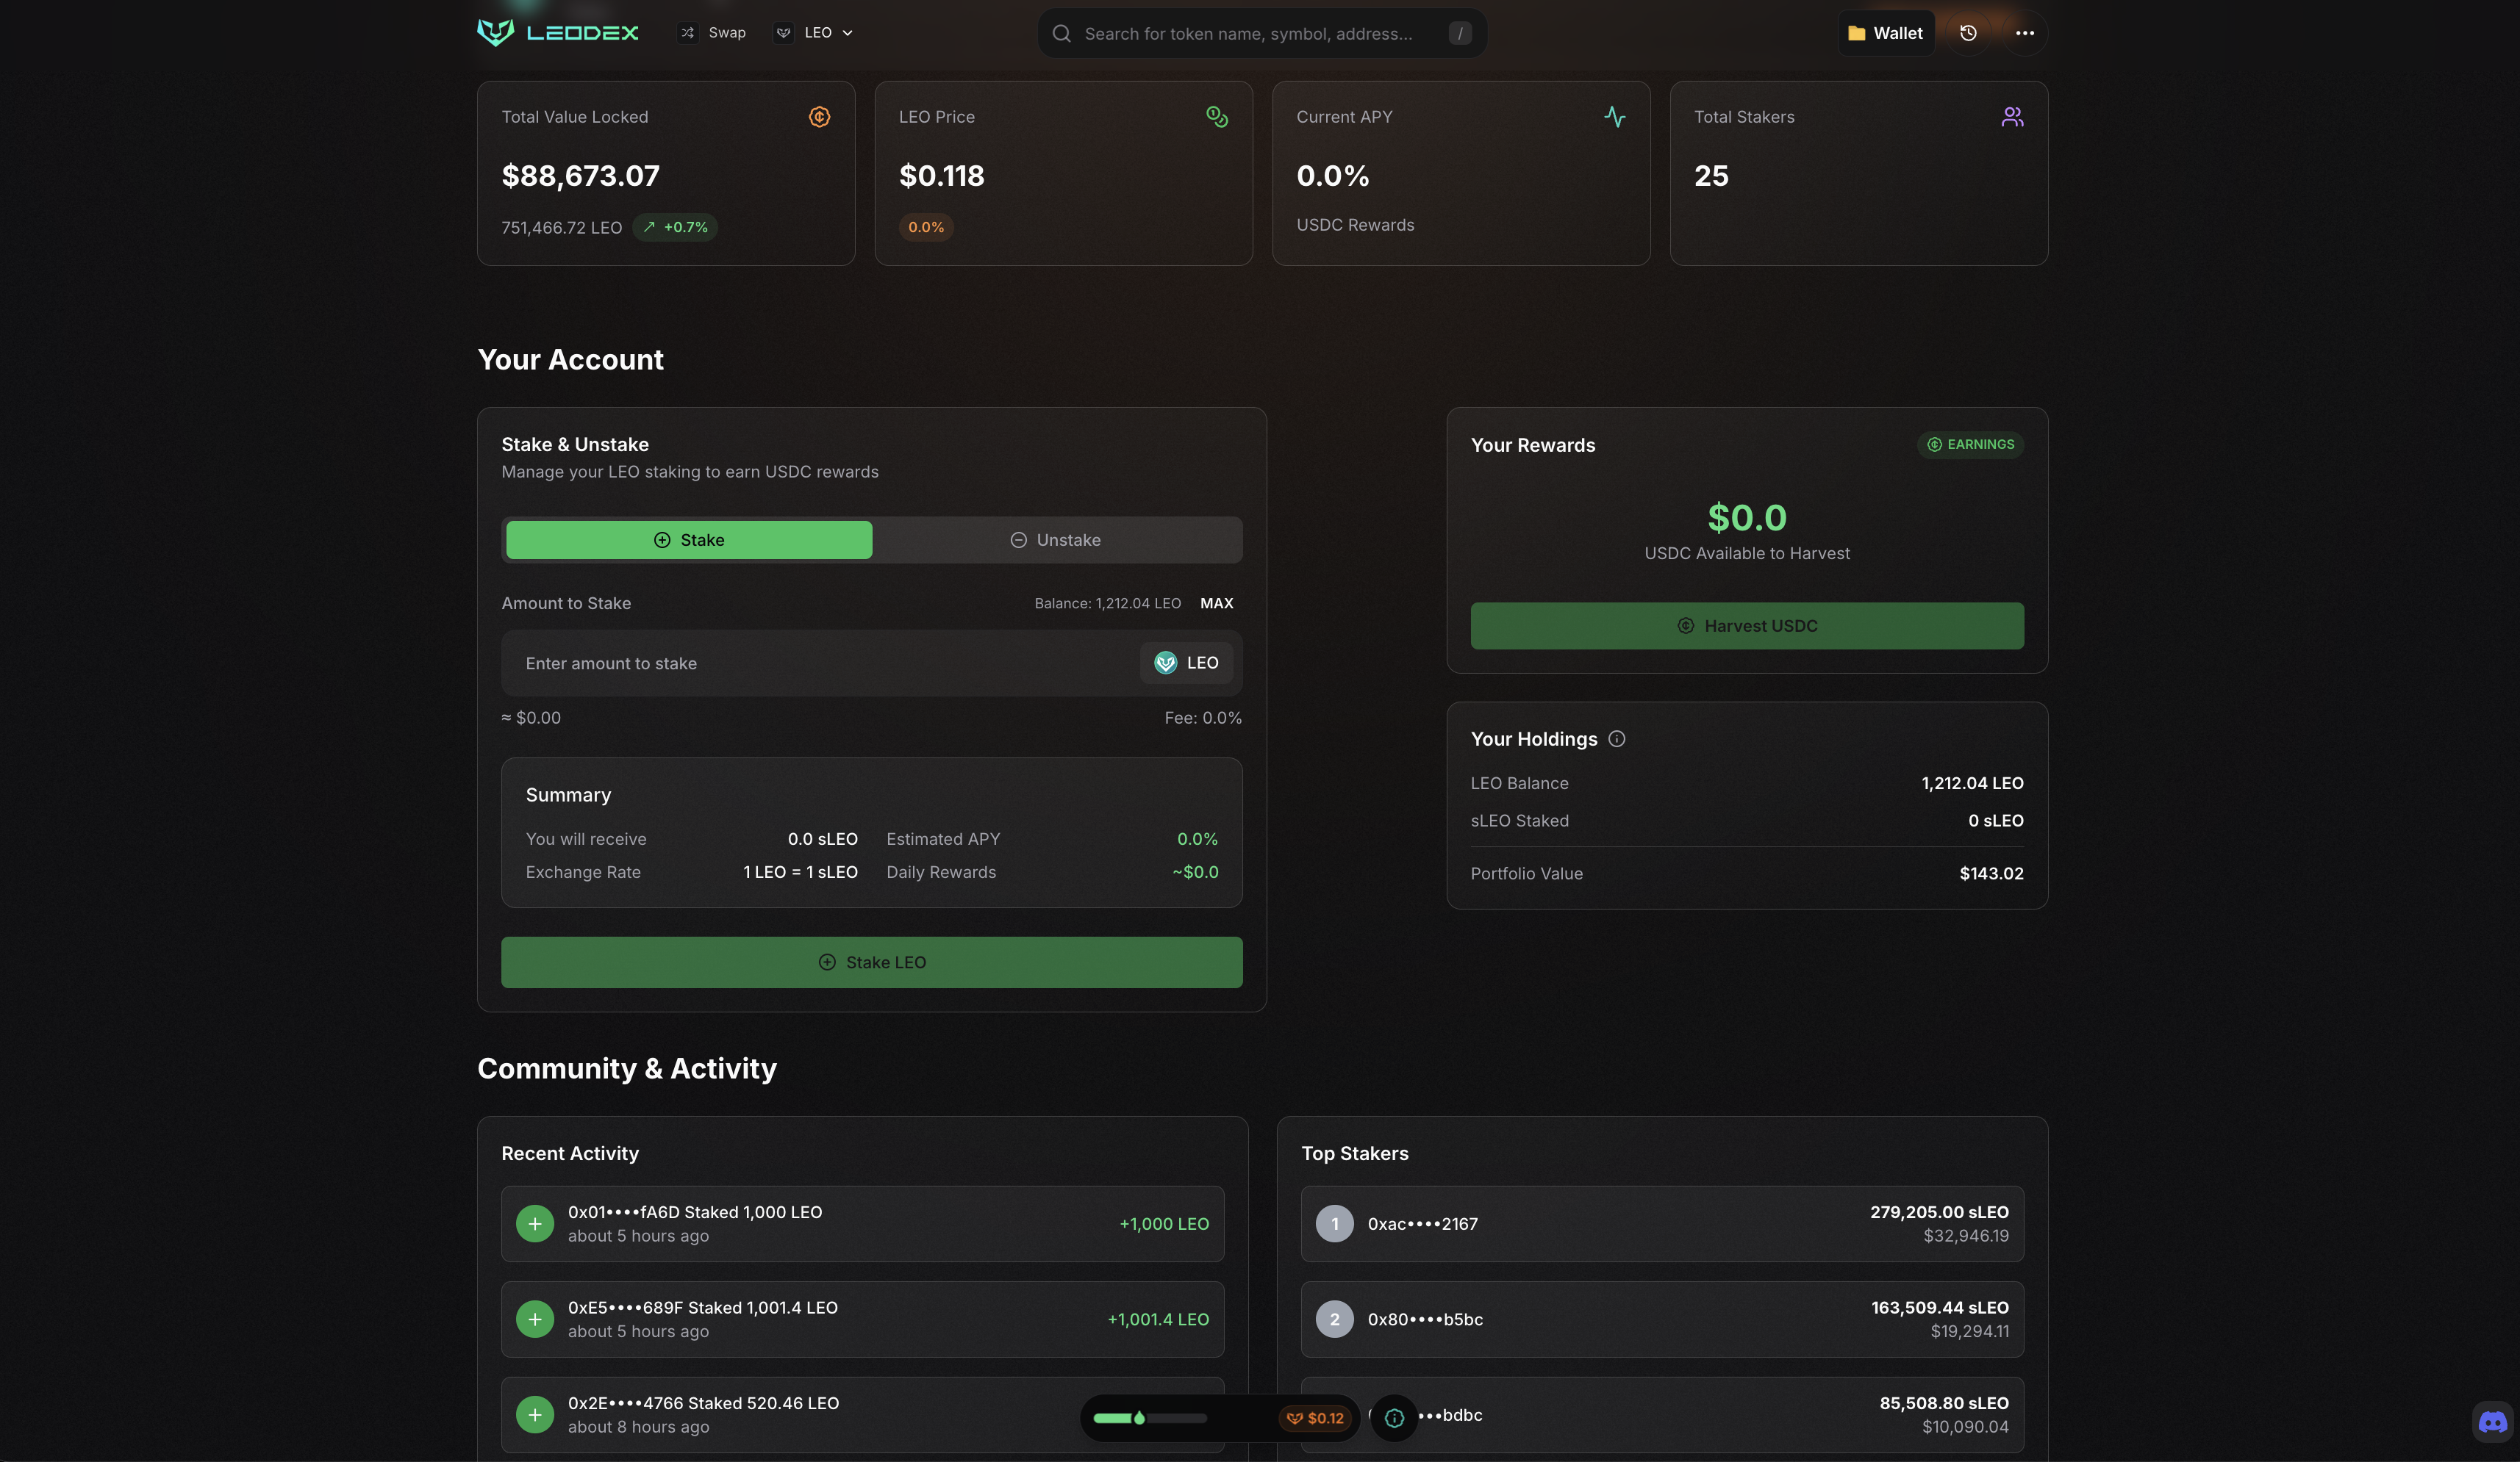
Task: Click the 85,508.80 sLEO staker amount
Action: pyautogui.click(x=1943, y=1403)
